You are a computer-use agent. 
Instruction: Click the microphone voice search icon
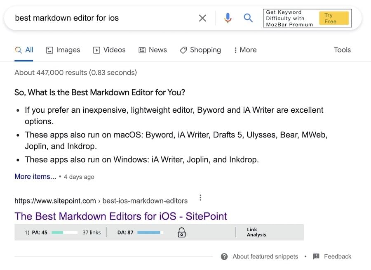(228, 18)
